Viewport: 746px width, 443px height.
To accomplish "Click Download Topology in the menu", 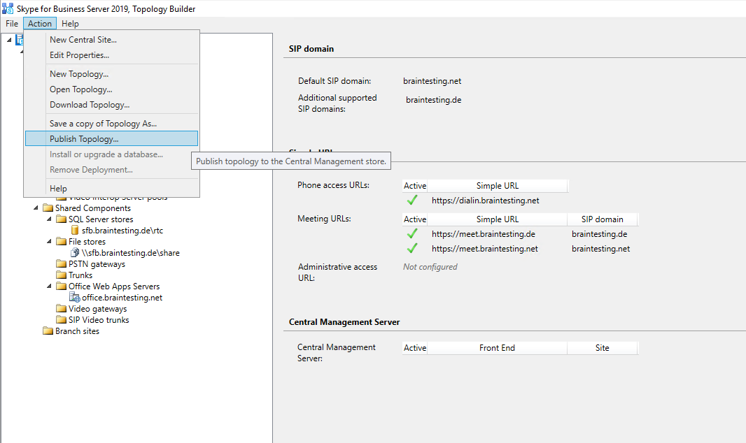I will pos(90,105).
